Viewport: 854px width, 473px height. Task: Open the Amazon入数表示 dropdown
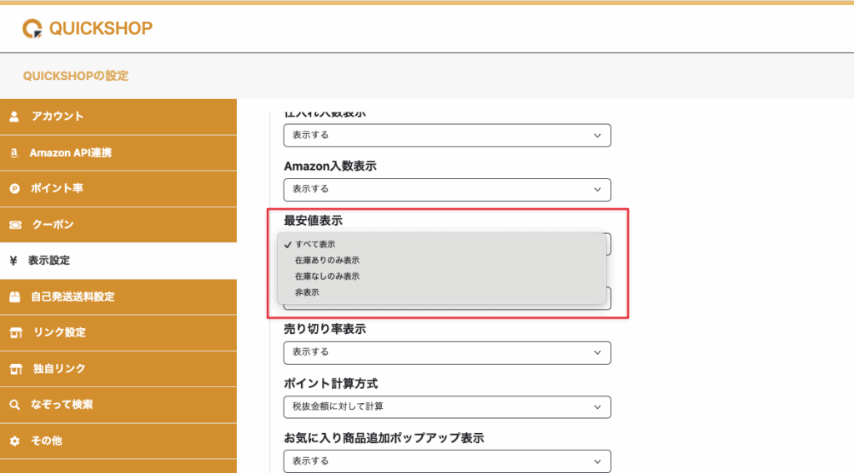pyautogui.click(x=447, y=189)
